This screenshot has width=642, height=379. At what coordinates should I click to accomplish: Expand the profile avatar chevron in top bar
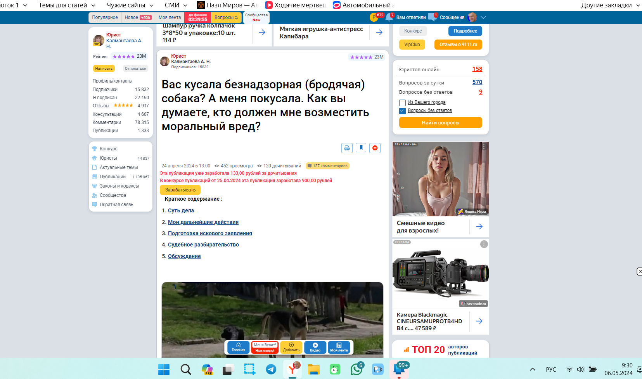pyautogui.click(x=483, y=17)
